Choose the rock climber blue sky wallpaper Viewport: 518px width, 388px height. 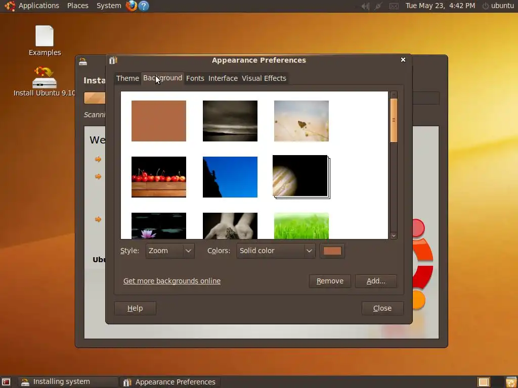230,177
